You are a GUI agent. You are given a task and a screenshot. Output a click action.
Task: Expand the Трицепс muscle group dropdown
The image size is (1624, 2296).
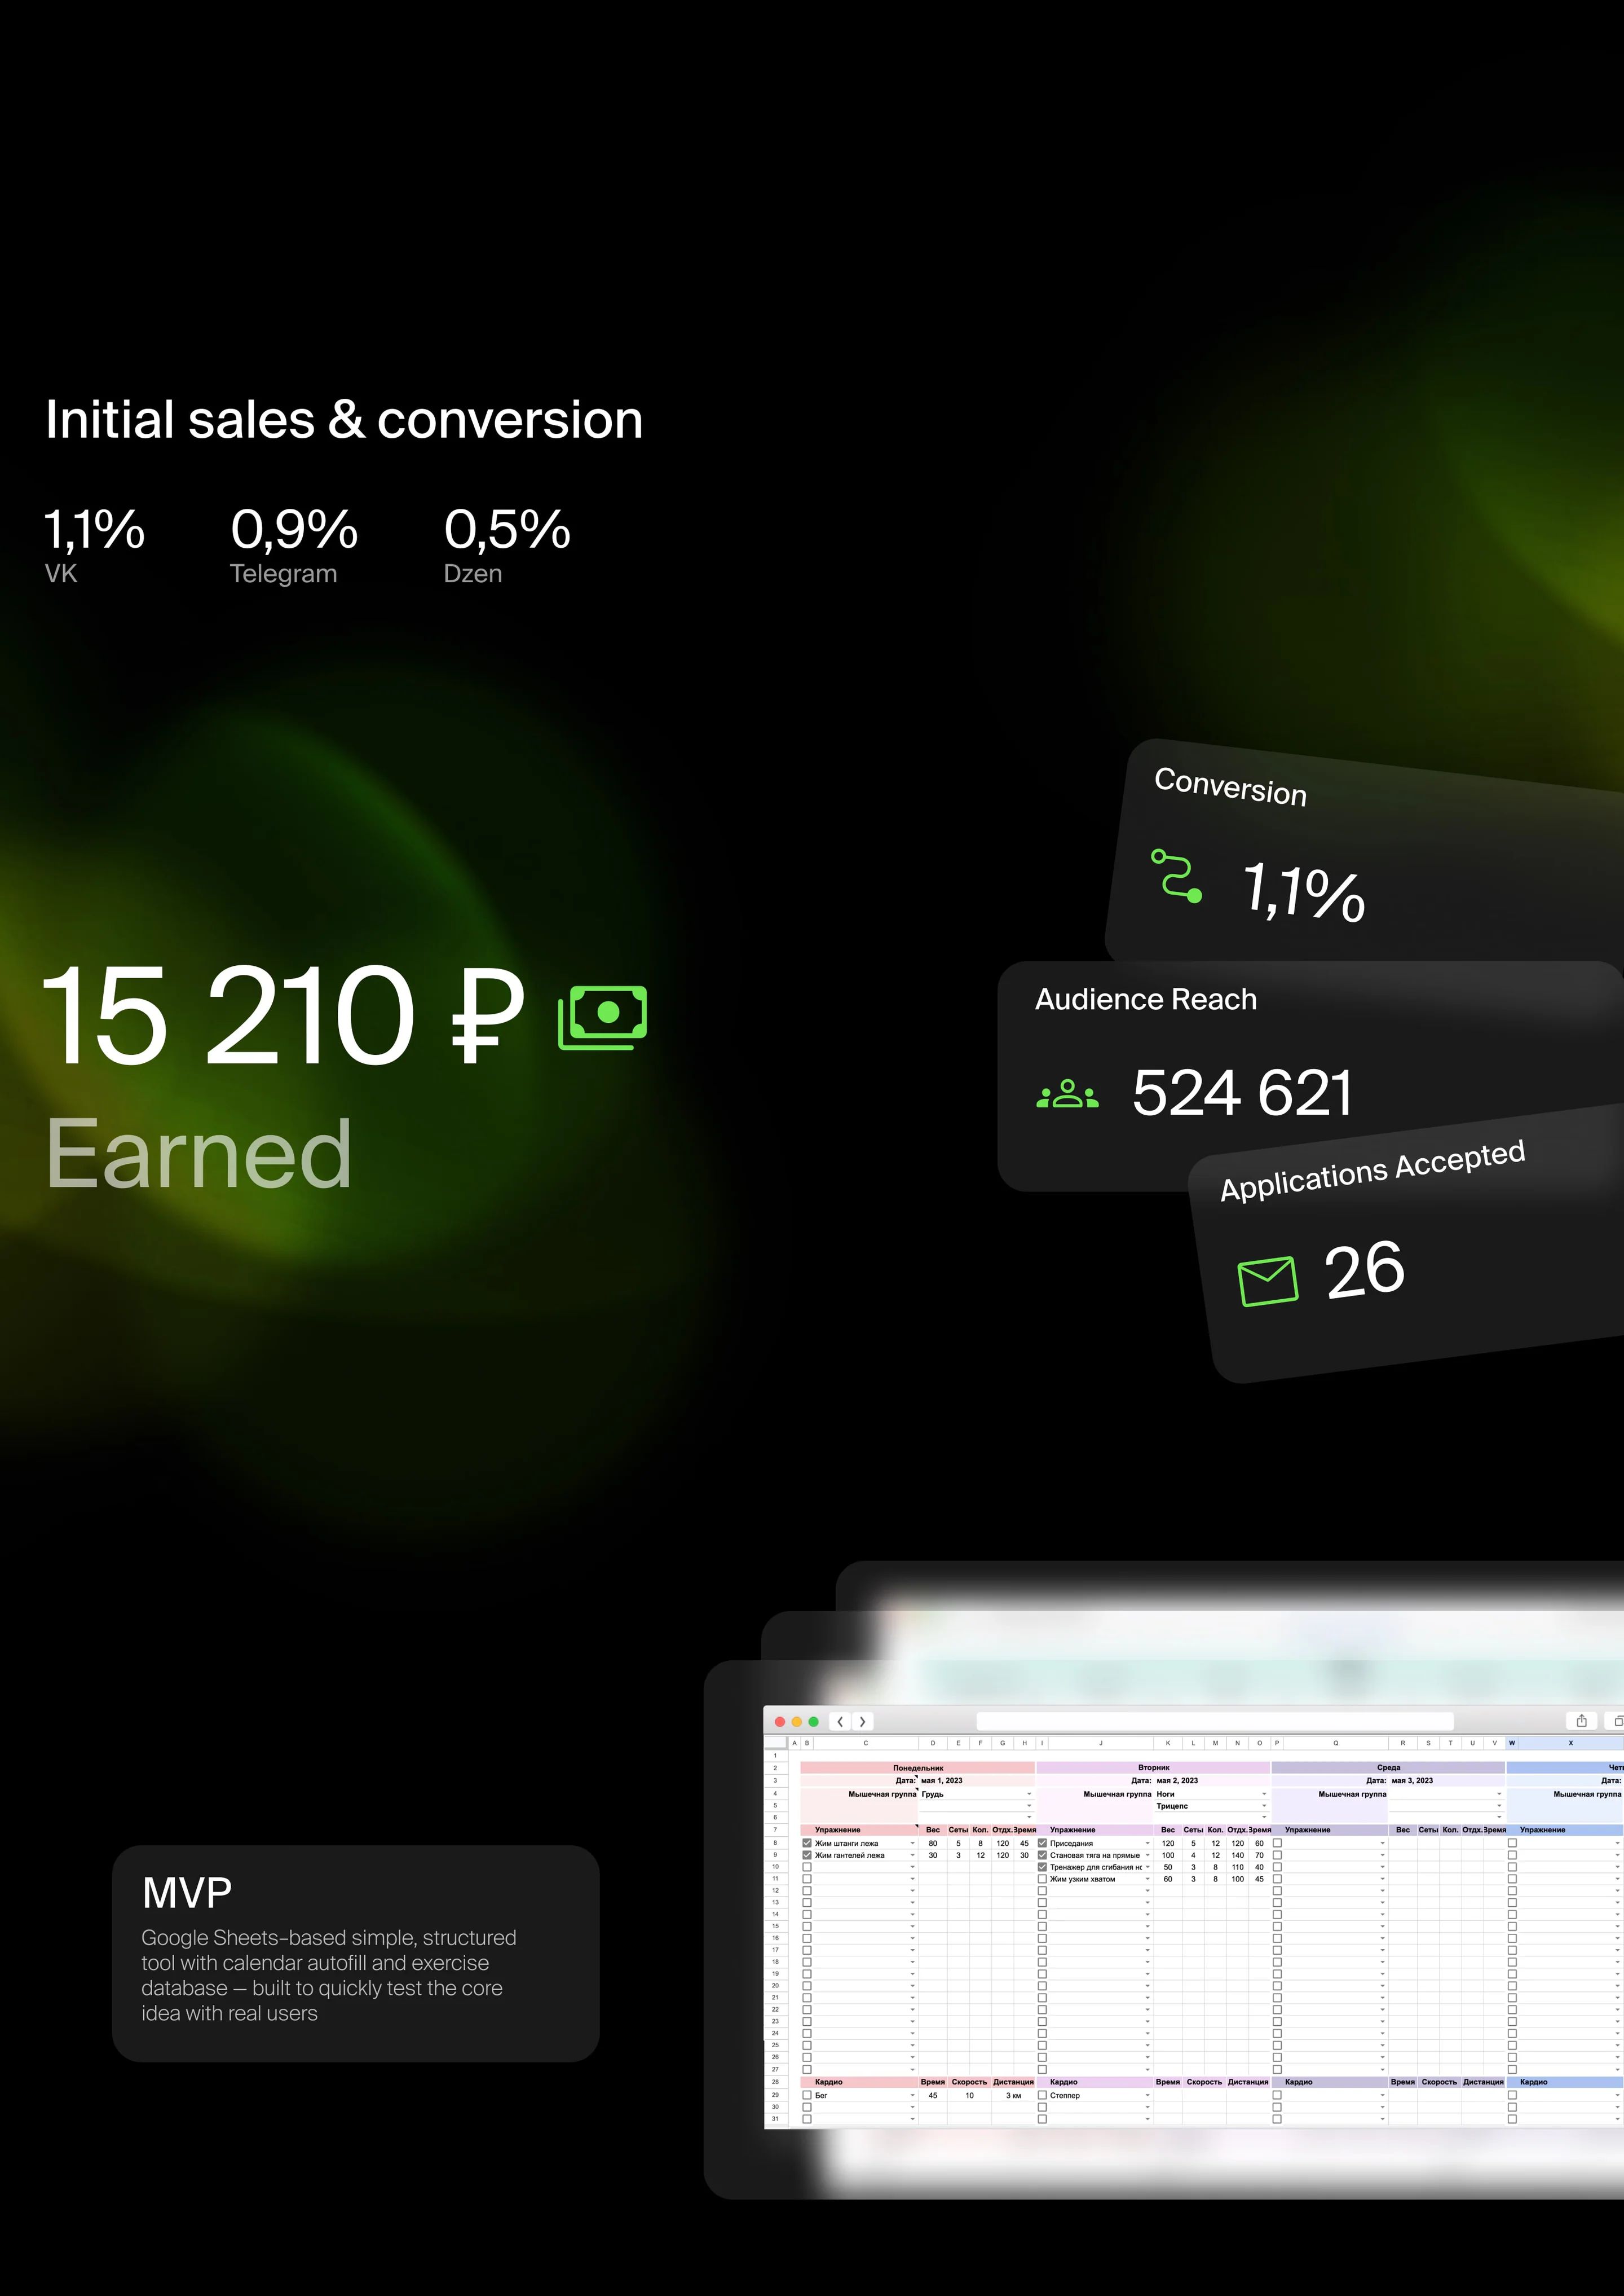1264,1807
